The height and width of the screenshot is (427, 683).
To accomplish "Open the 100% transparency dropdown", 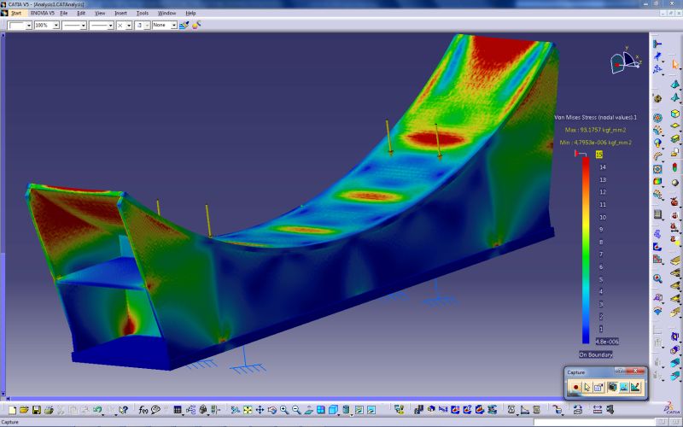I will [56, 26].
